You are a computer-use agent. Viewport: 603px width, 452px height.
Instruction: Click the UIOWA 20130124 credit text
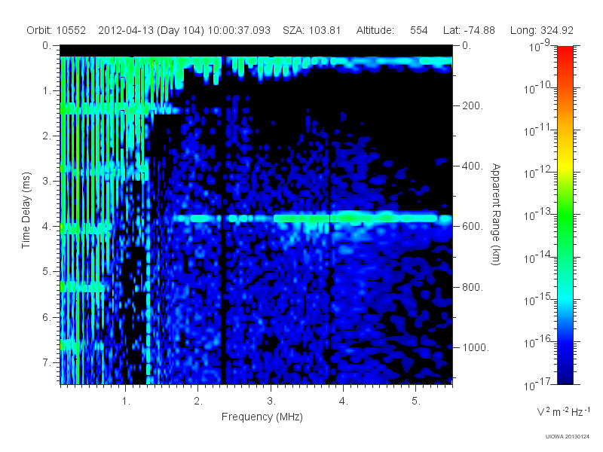click(568, 437)
